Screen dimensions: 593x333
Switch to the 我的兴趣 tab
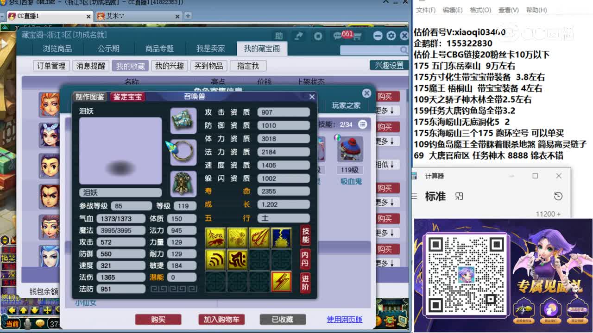pyautogui.click(x=169, y=65)
